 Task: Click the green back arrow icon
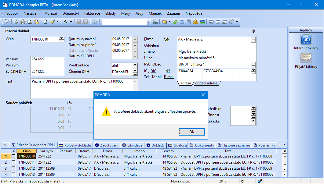[x=66, y=22]
